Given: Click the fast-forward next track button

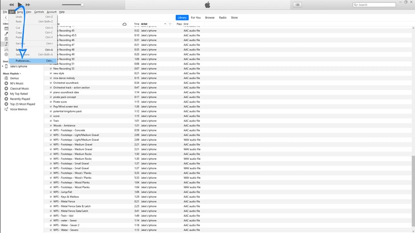Looking at the screenshot, I should [x=28, y=5].
